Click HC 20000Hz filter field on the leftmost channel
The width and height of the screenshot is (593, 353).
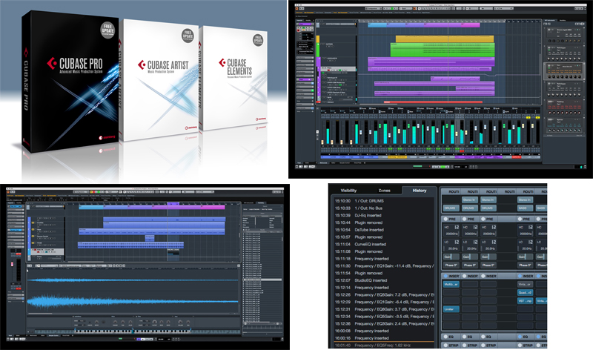pos(451,231)
